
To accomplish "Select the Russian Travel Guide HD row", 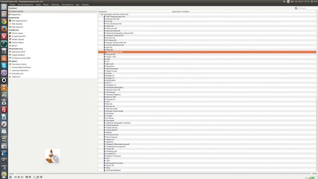I will (x=207, y=43).
